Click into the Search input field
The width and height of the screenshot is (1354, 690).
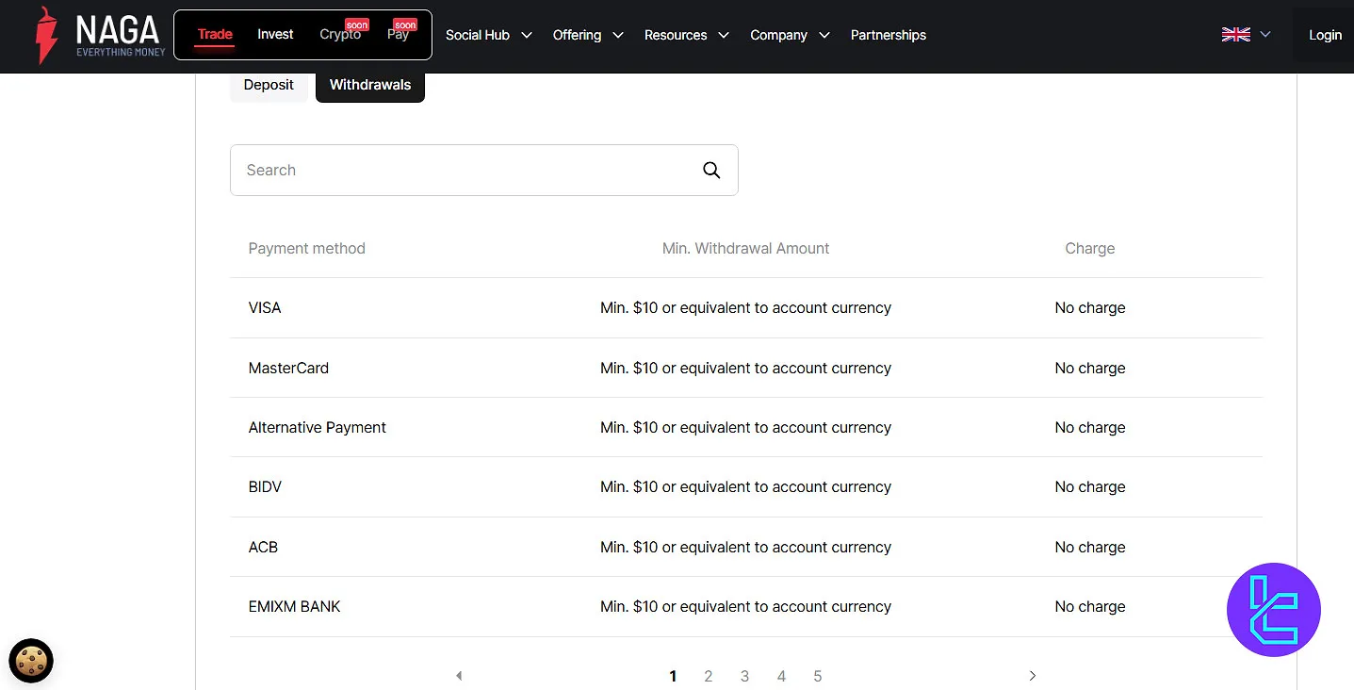462,170
